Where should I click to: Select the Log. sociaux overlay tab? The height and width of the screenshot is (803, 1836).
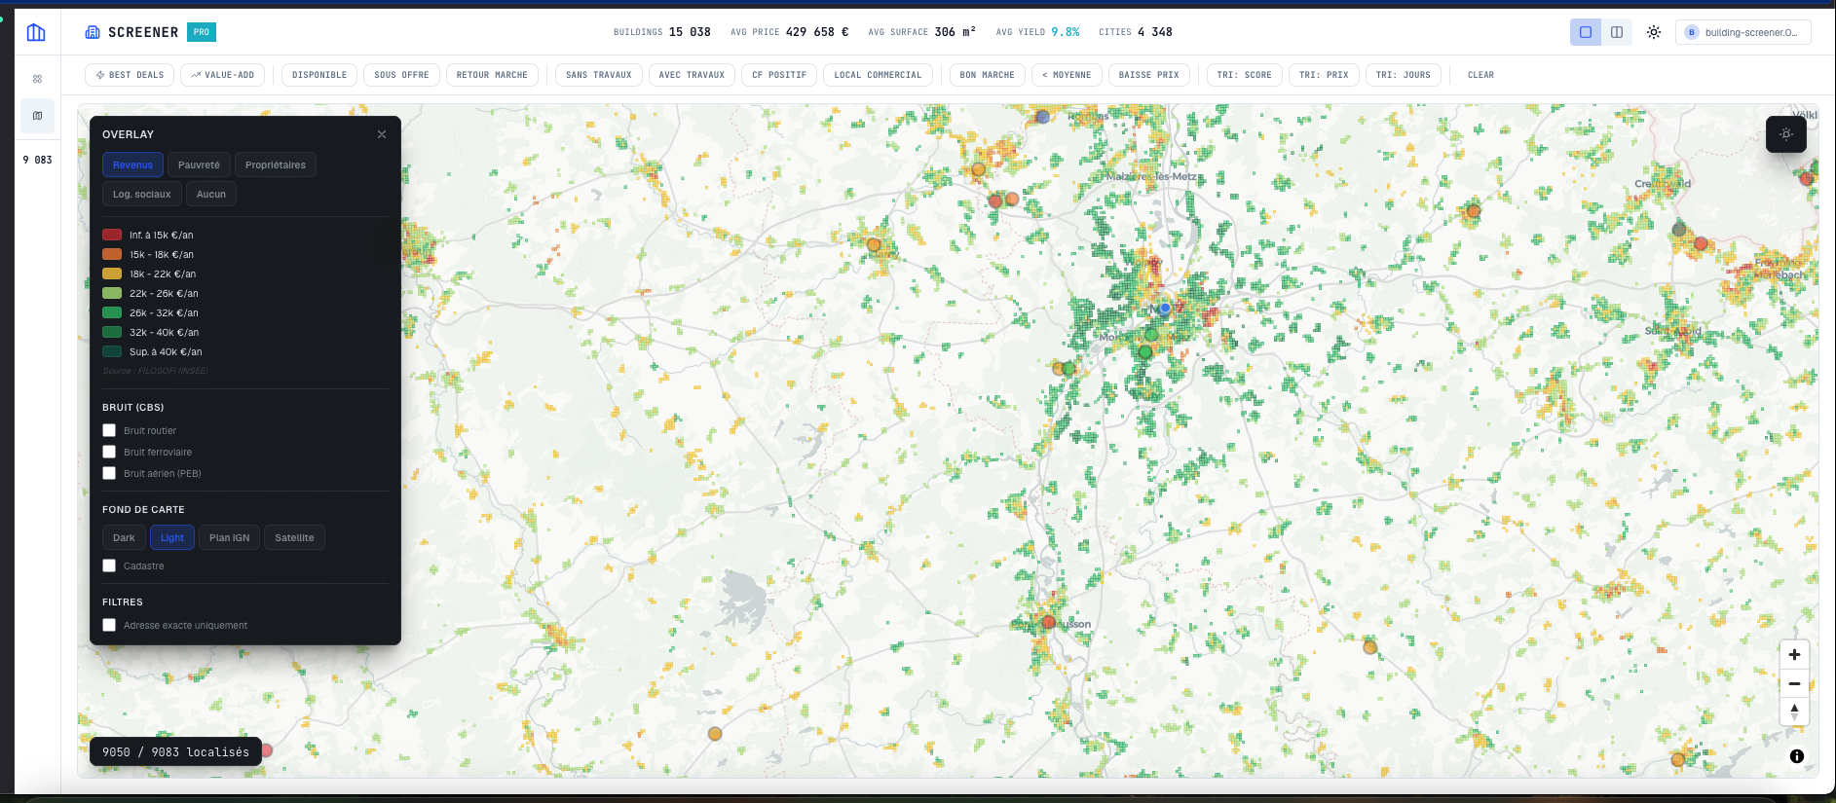[142, 194]
